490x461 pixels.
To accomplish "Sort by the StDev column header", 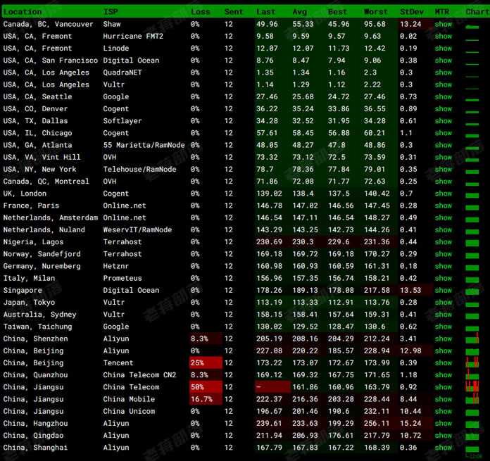I will [x=412, y=12].
